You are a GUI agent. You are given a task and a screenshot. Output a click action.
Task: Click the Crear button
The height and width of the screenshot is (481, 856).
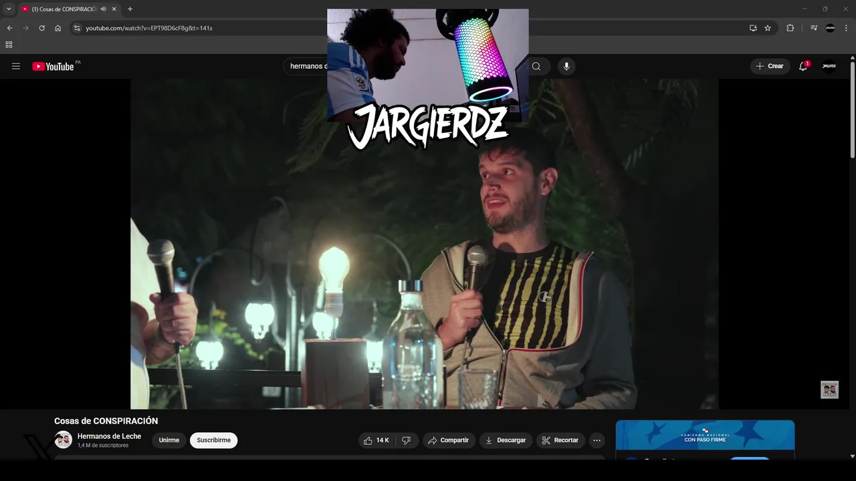[770, 66]
